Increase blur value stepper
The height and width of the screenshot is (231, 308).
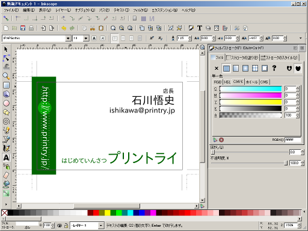coord(303,151)
